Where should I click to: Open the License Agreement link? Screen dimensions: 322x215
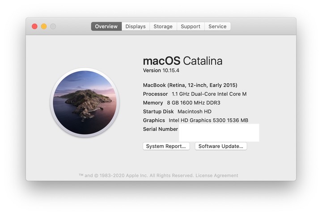pos(216,176)
